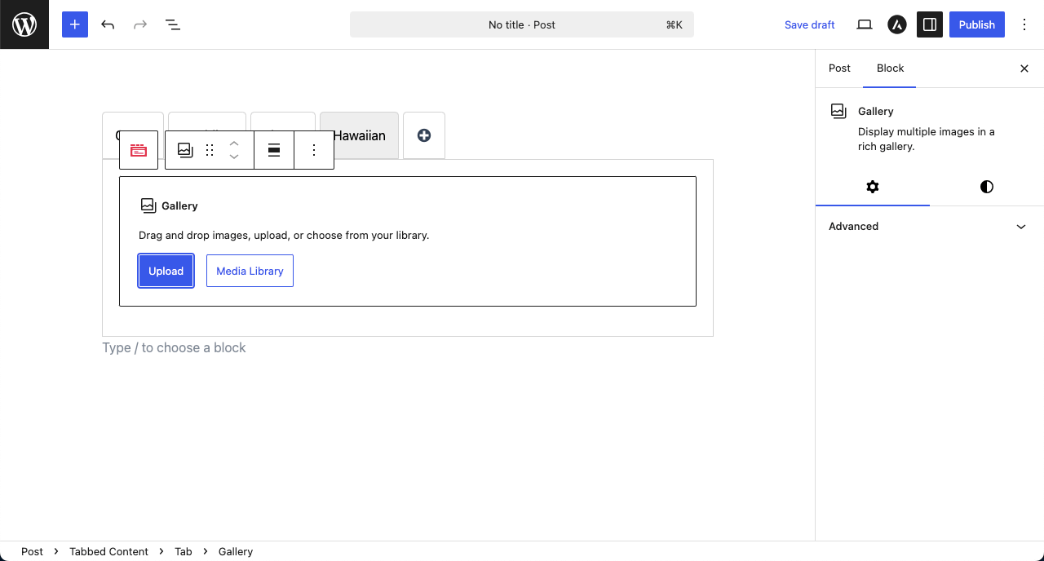
Task: Open alignment options in the block toolbar
Action: tap(273, 149)
